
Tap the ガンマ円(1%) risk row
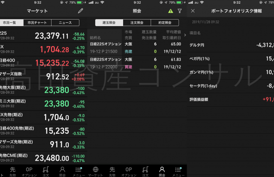pyautogui.click(x=230, y=72)
